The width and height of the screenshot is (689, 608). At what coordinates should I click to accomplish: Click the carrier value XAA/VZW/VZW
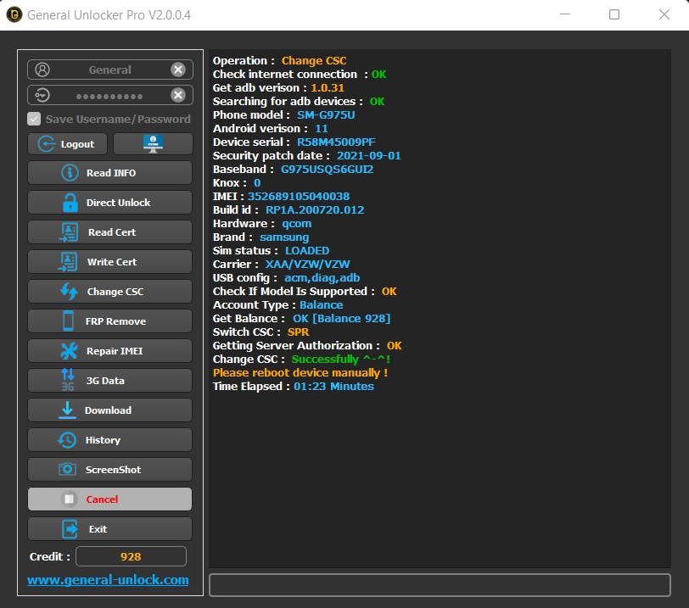click(x=307, y=265)
